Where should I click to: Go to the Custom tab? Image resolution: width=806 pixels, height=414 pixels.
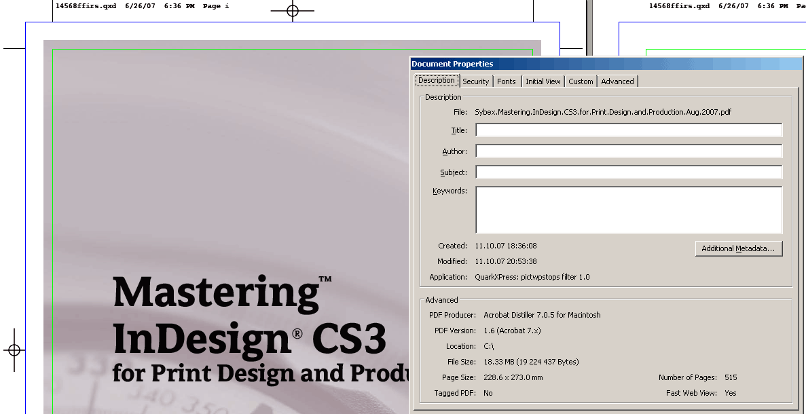point(581,81)
